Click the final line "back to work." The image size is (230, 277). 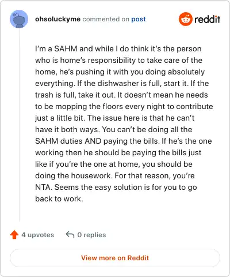coord(59,199)
